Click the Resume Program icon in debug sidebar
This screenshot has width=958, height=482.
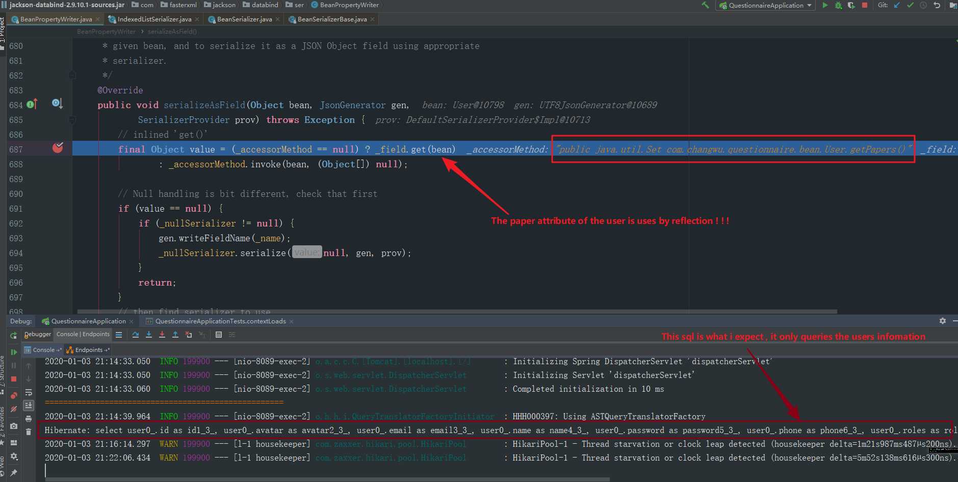[14, 352]
